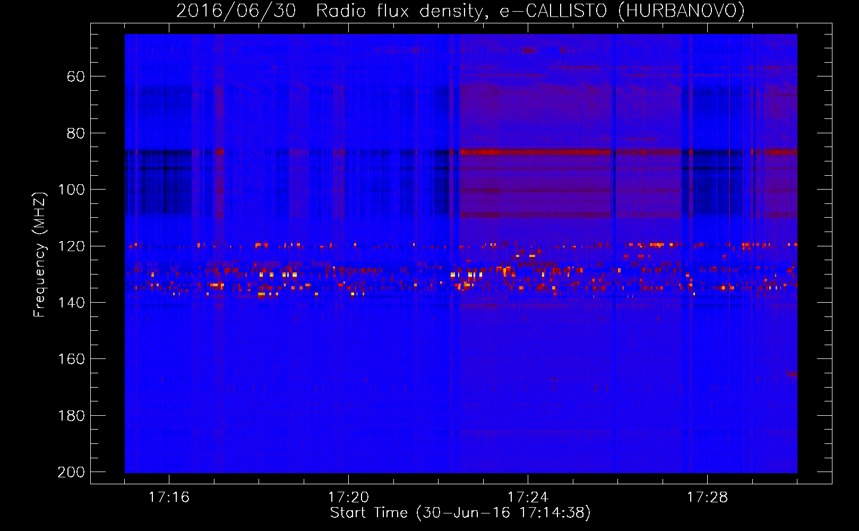Select the 200 MHz frequency tick label

[x=72, y=472]
